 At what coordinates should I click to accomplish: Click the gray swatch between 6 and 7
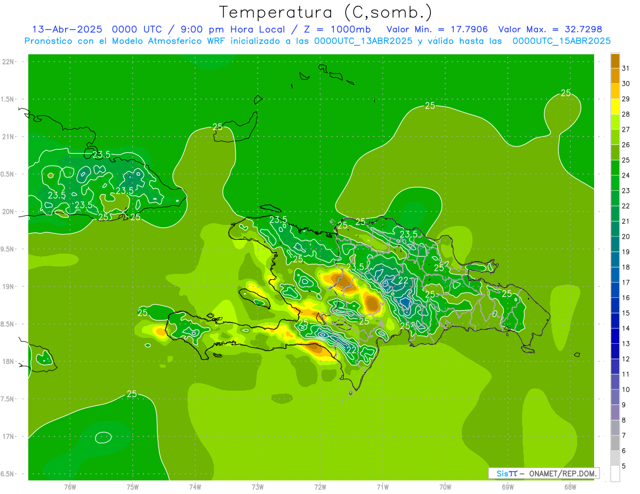[615, 443]
